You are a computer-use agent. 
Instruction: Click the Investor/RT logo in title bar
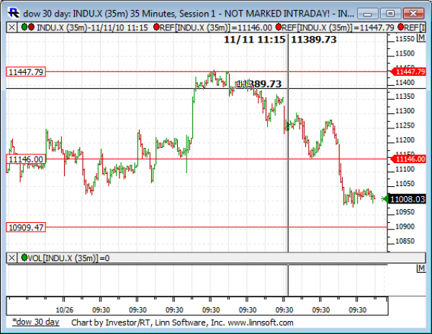(x=13, y=13)
